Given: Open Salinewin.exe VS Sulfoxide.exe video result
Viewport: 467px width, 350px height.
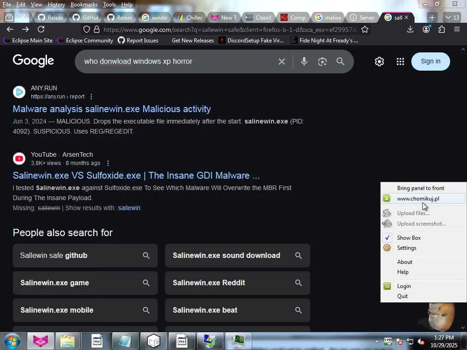Looking at the screenshot, I should [x=136, y=175].
